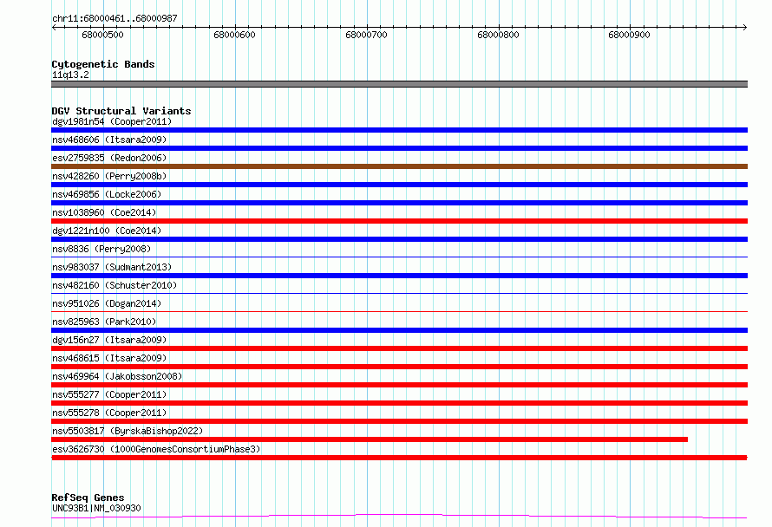
Task: Click the thin red line under nsv951026 (Dogan2014)
Action: point(399,311)
